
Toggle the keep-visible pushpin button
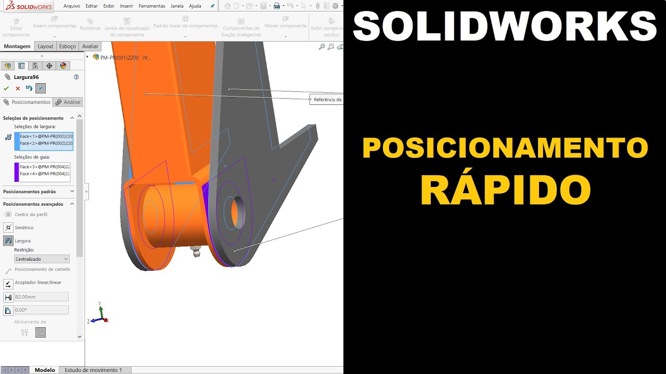[x=41, y=88]
